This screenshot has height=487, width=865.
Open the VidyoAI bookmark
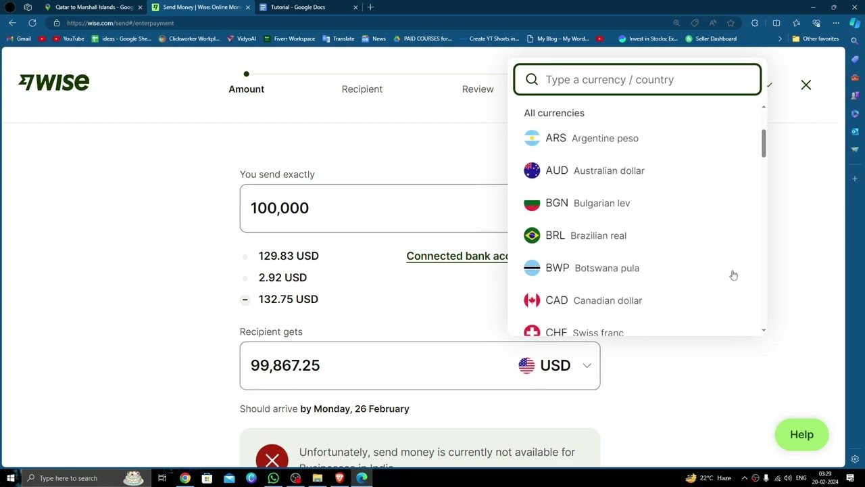241,39
